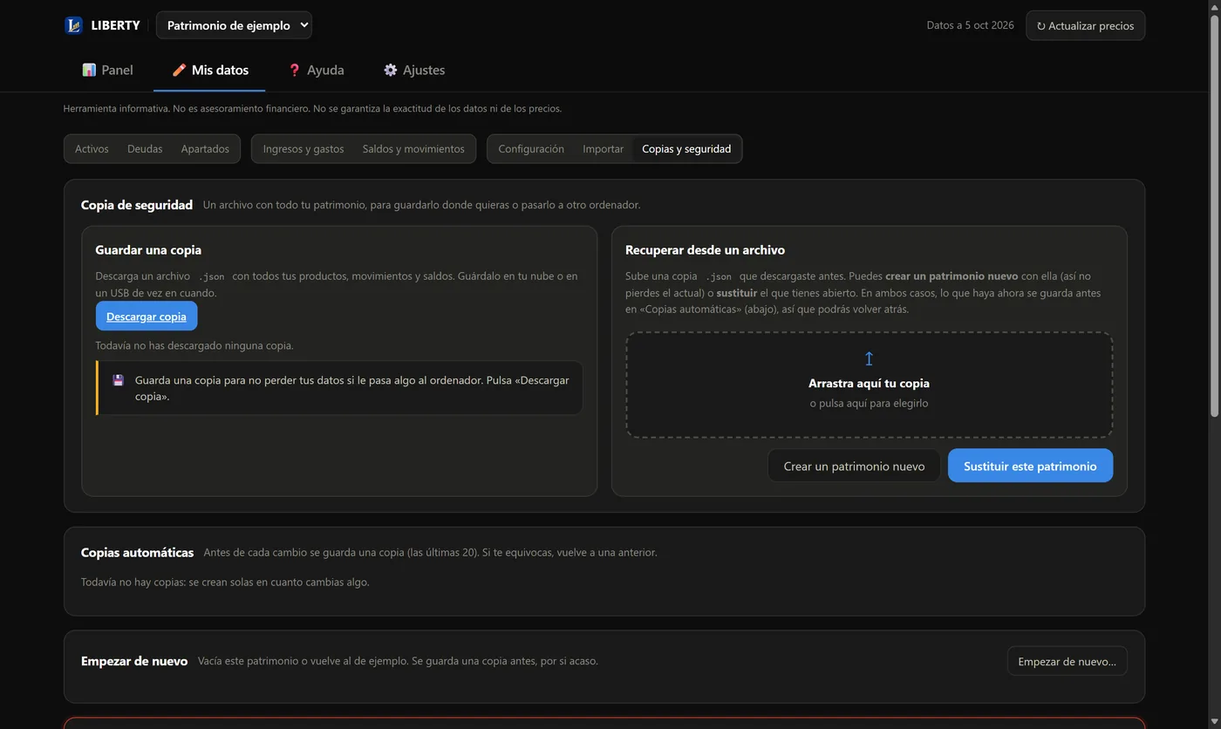Click the floppy disk reminder icon
Viewport: 1221px width, 729px height.
point(119,380)
